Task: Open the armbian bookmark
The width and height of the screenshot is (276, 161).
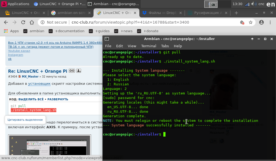Action: coord(34,31)
